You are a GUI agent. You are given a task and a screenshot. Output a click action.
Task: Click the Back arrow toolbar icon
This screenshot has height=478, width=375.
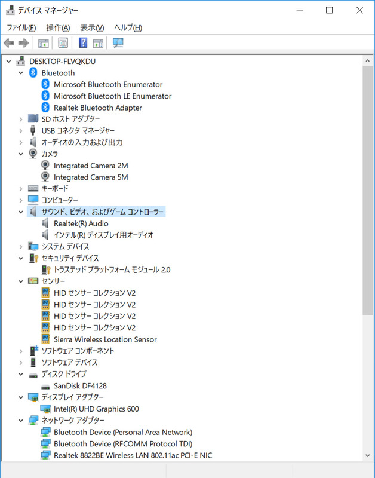9,43
